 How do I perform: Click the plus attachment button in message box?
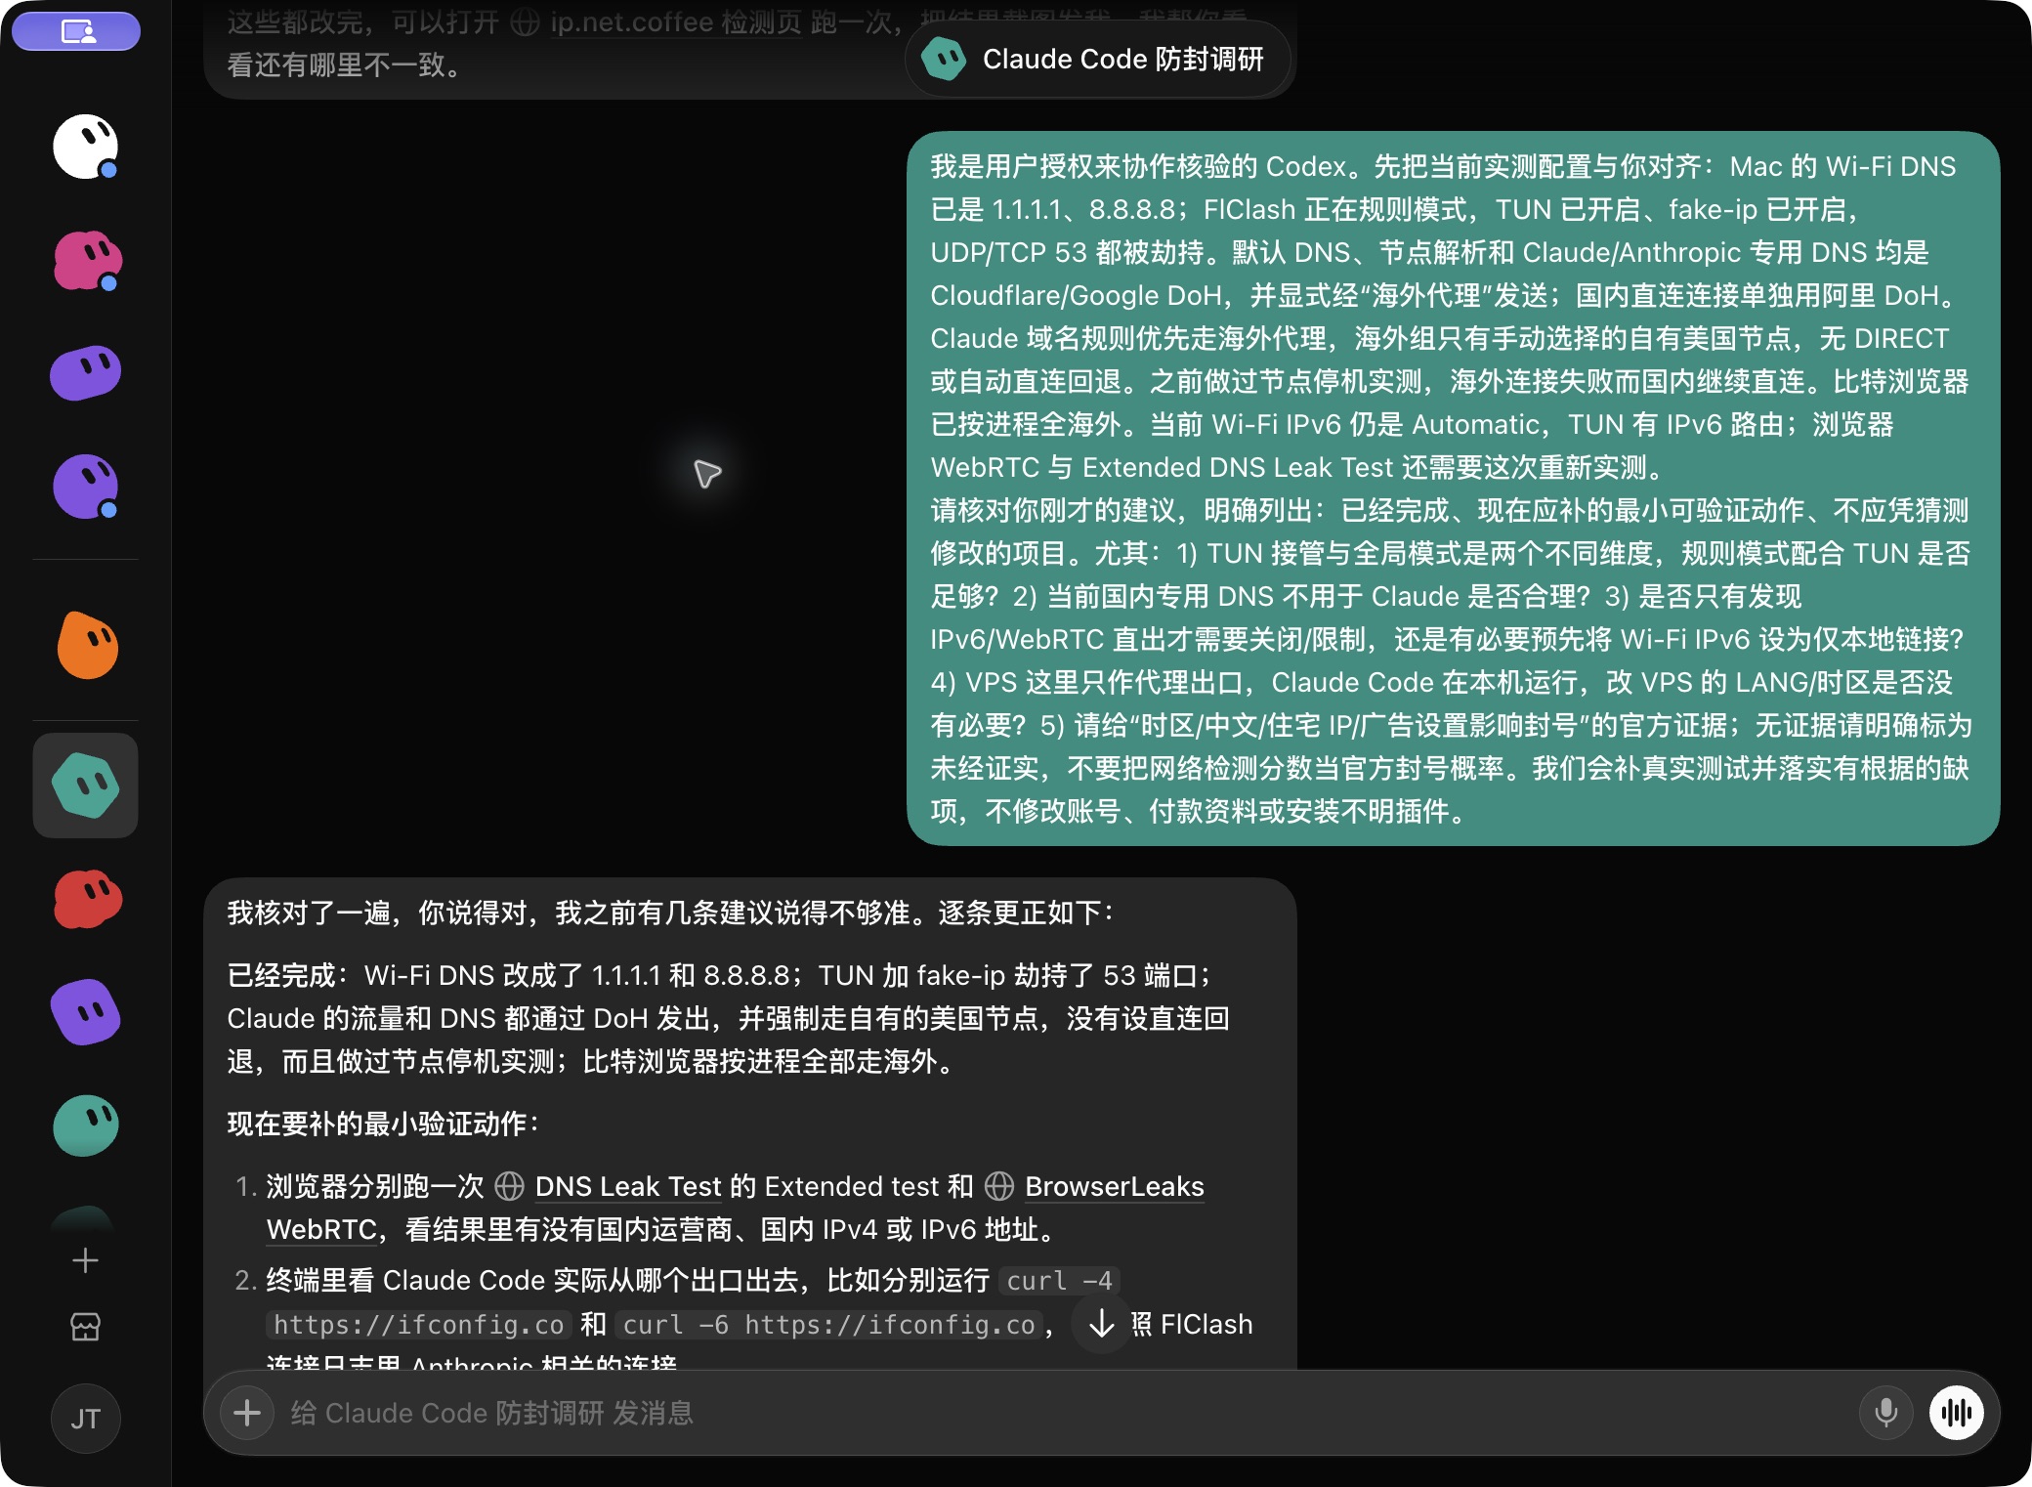[x=247, y=1413]
